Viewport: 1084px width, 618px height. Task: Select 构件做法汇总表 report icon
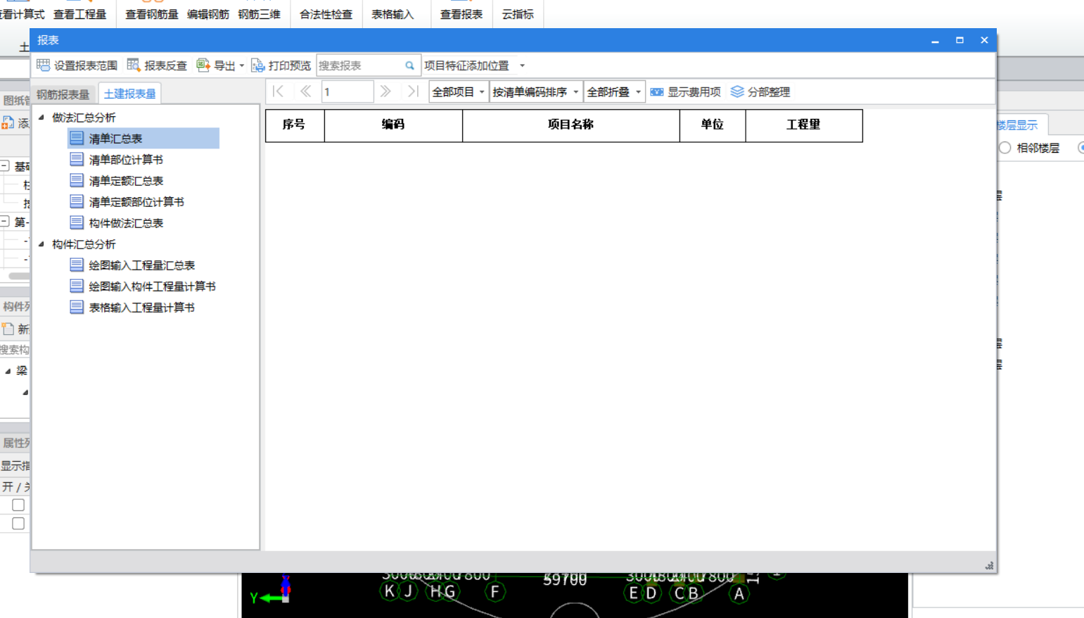(77, 222)
